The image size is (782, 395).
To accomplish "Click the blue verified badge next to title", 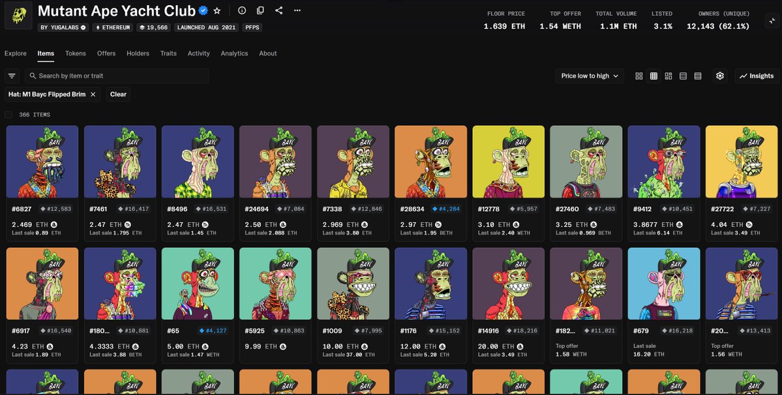I will tap(203, 10).
